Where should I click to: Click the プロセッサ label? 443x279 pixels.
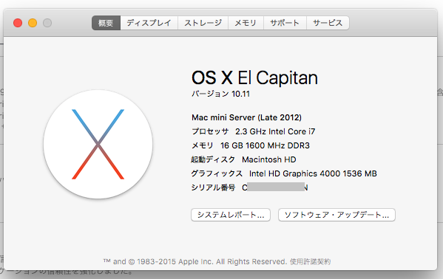(210, 131)
